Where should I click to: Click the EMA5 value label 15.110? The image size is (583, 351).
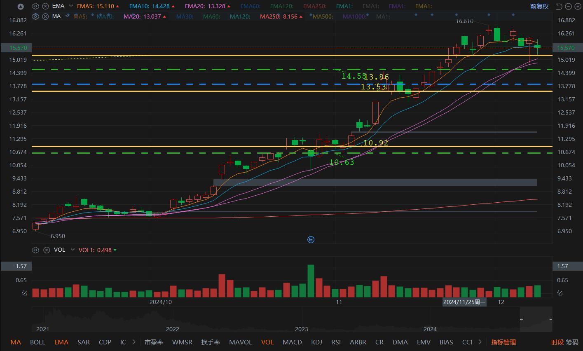click(x=105, y=6)
